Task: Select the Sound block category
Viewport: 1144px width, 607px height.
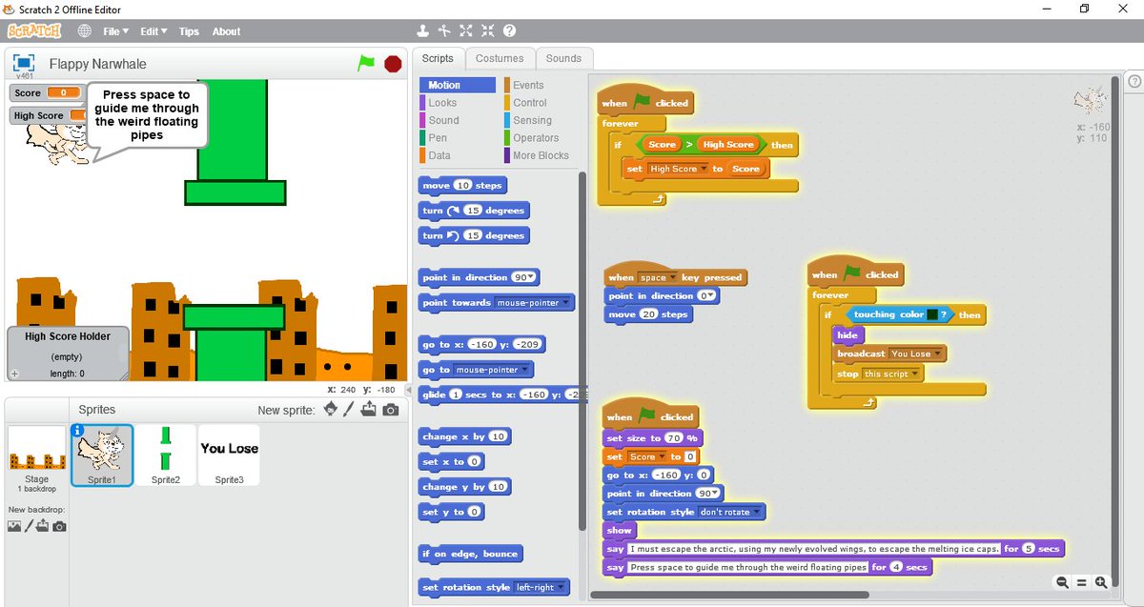Action: click(x=458, y=120)
